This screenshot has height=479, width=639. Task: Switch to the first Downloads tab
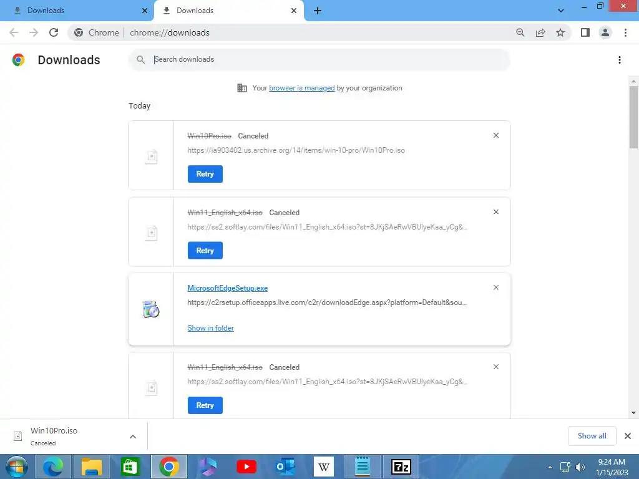pyautogui.click(x=77, y=11)
